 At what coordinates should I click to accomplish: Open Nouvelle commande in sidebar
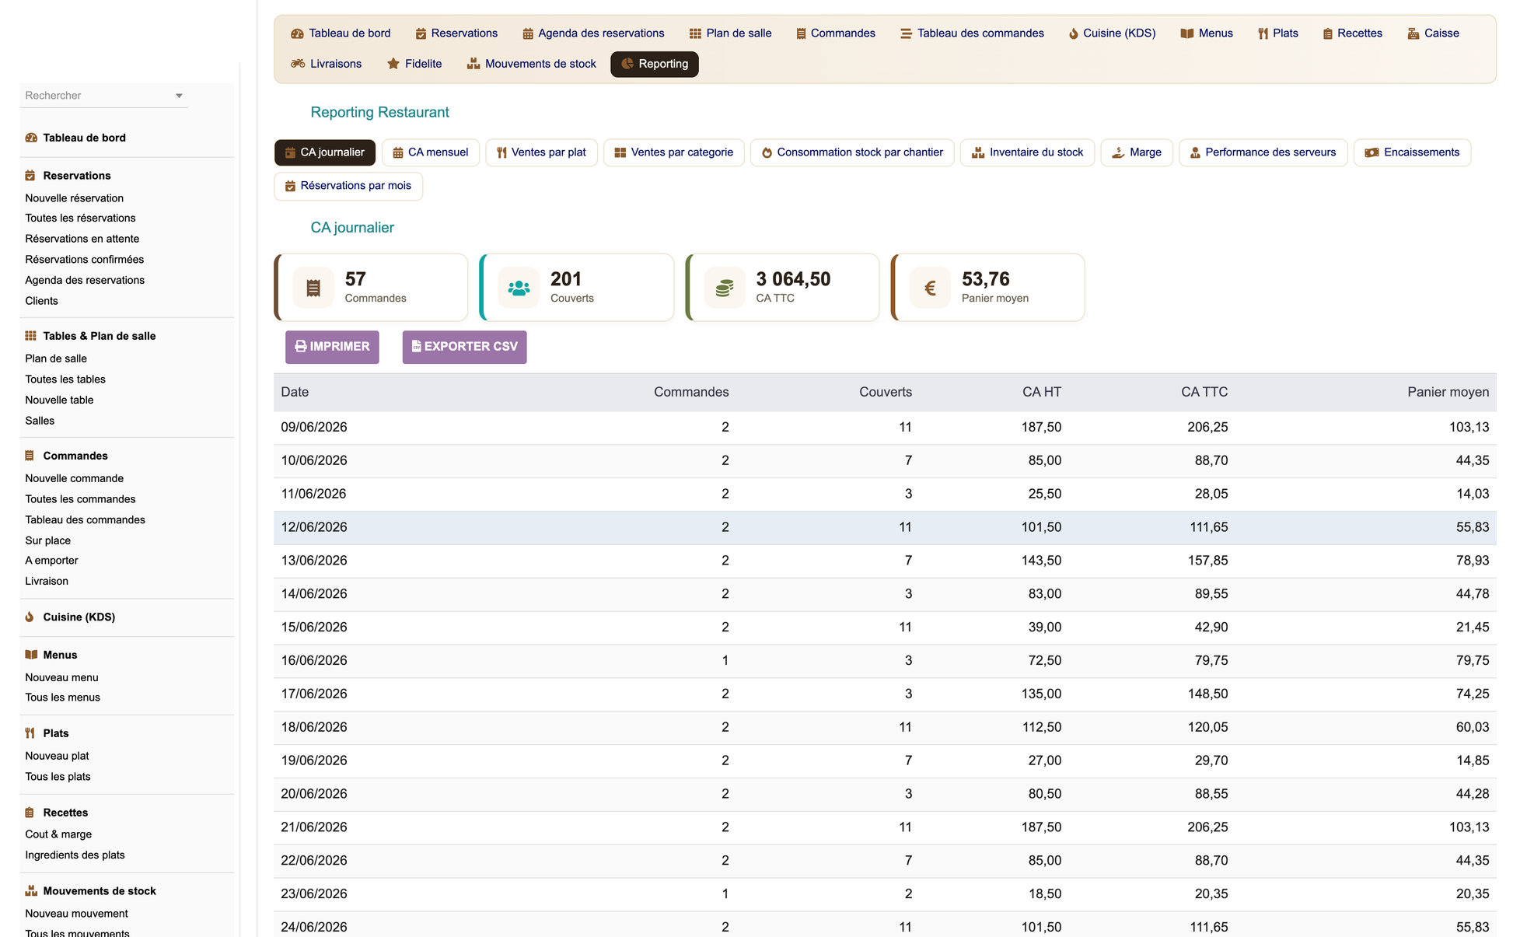(x=74, y=478)
